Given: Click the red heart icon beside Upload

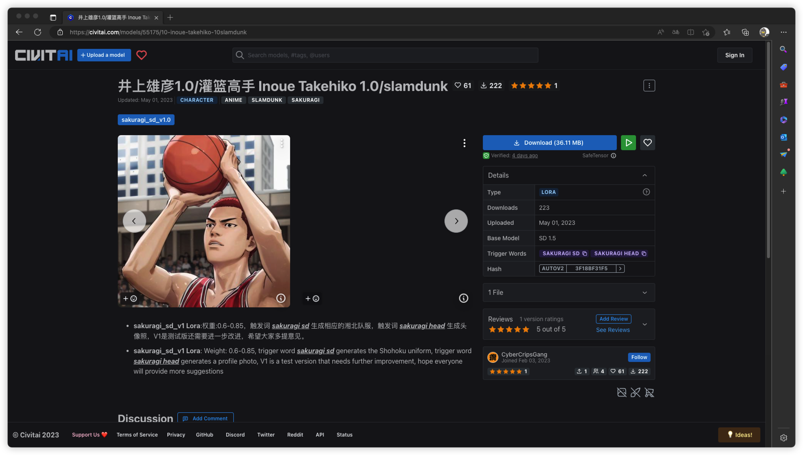Looking at the screenshot, I should pos(141,55).
